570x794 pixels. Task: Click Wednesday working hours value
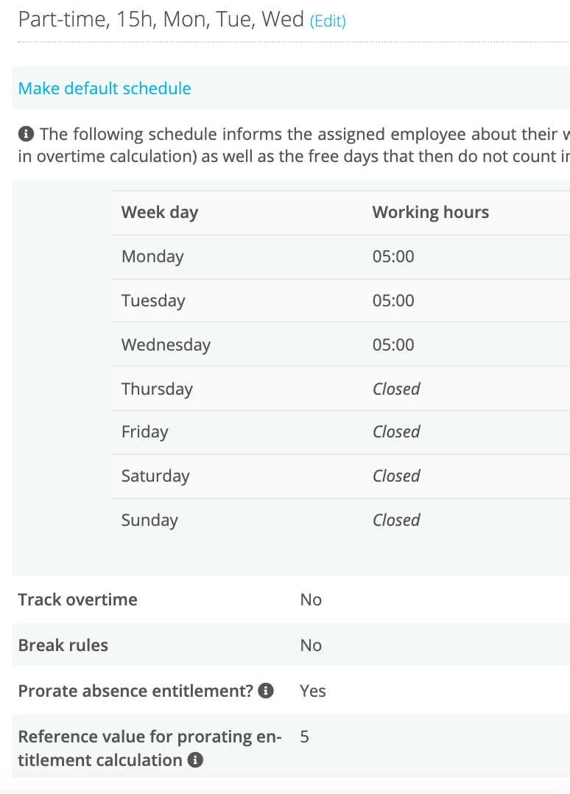(x=393, y=345)
